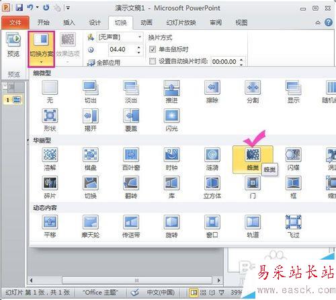Select the 无 (None) transition

[x=50, y=92]
